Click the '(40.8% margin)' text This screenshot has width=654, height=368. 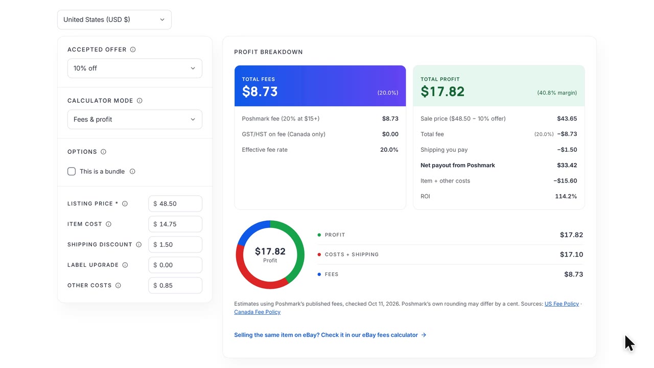[557, 93]
